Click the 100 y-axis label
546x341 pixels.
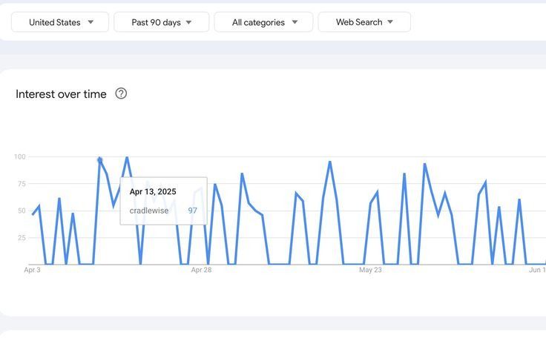19,156
